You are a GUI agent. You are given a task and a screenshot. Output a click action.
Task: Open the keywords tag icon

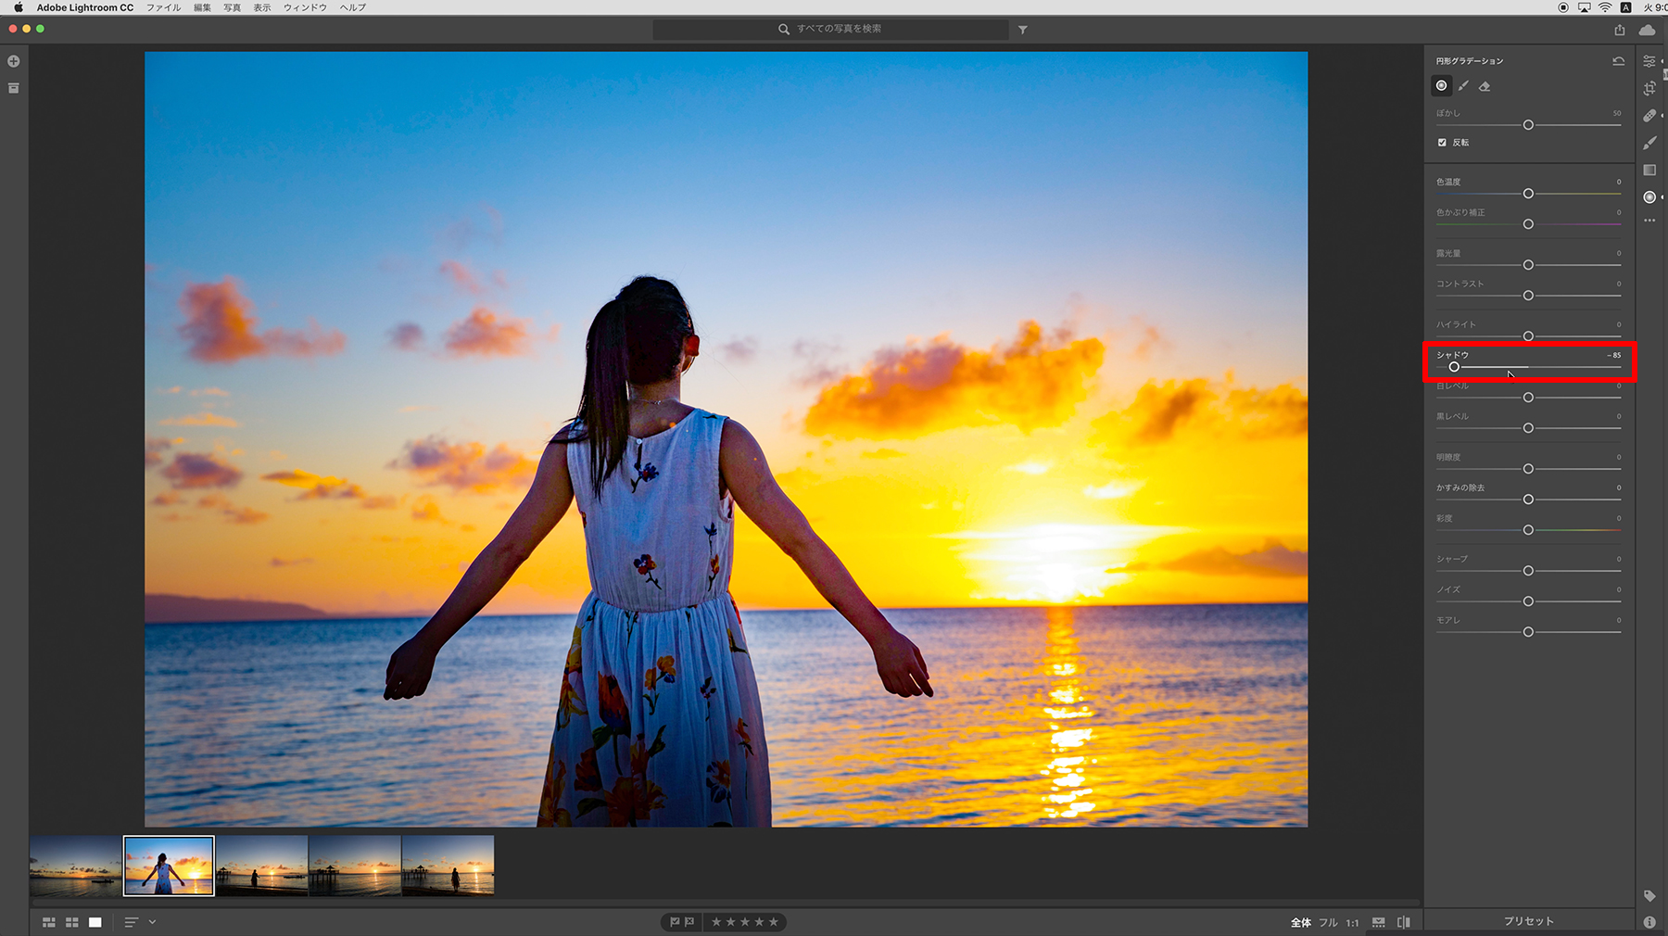pyautogui.click(x=1649, y=896)
